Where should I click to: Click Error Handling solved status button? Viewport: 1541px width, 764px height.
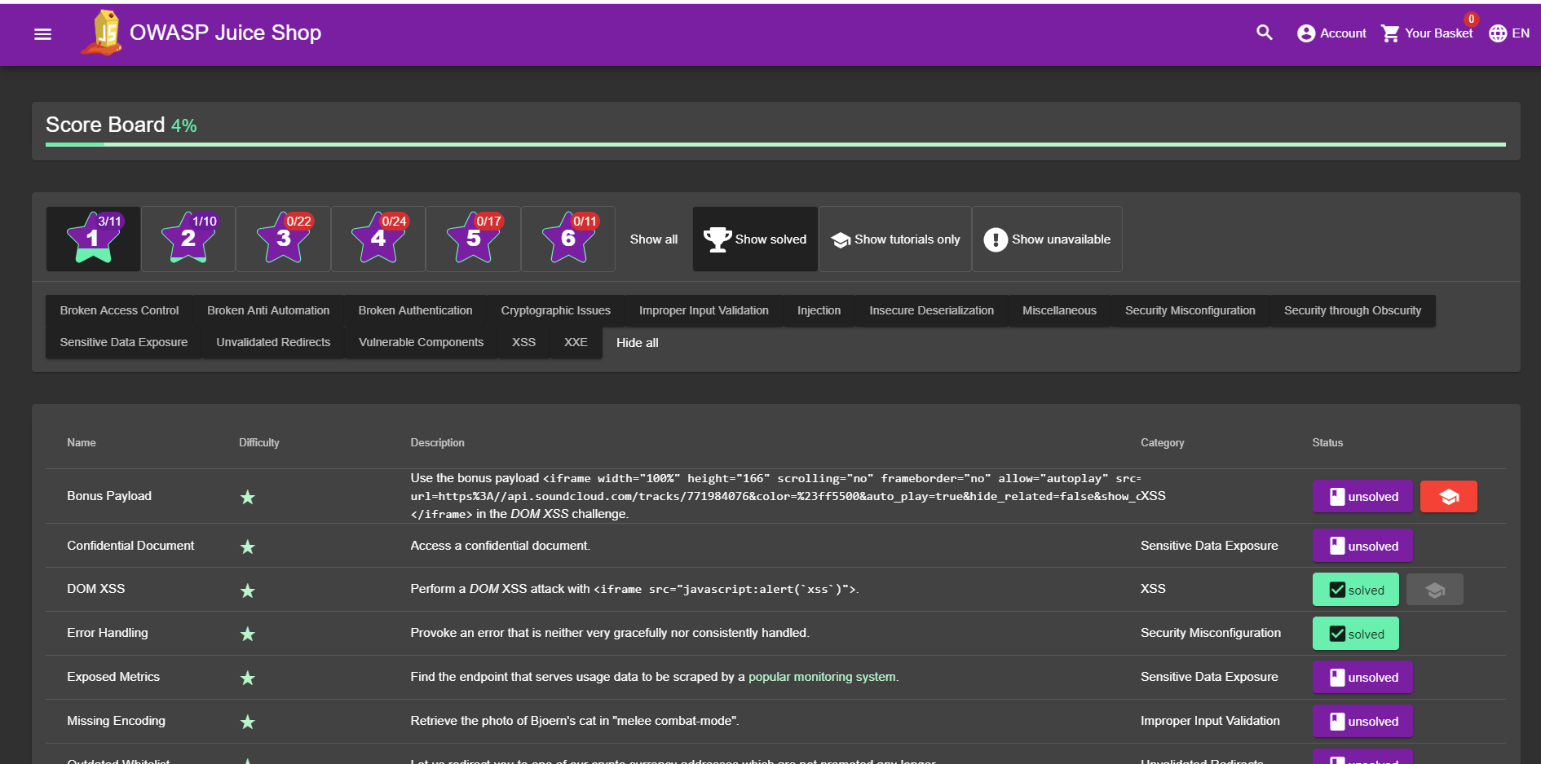pos(1356,634)
